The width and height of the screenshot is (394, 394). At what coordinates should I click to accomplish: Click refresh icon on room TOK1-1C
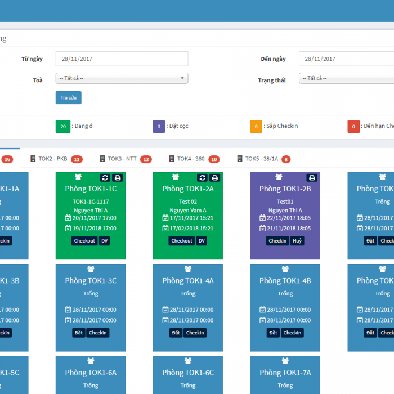point(105,178)
